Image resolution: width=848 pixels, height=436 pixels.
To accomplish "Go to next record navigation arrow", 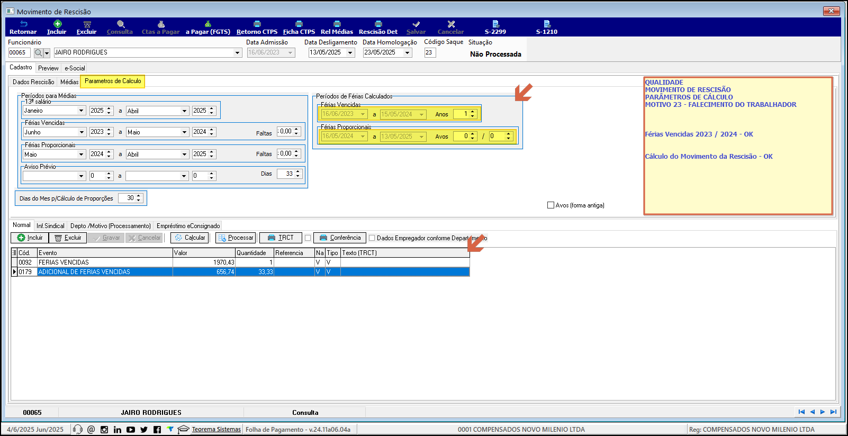I will pos(823,412).
